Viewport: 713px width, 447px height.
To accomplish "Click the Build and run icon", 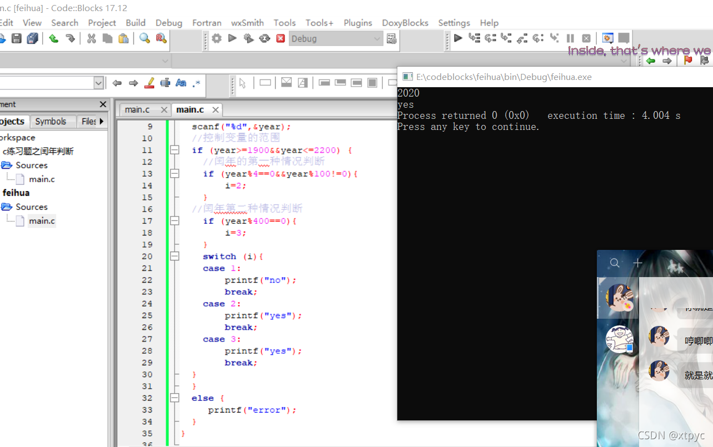I will point(248,38).
